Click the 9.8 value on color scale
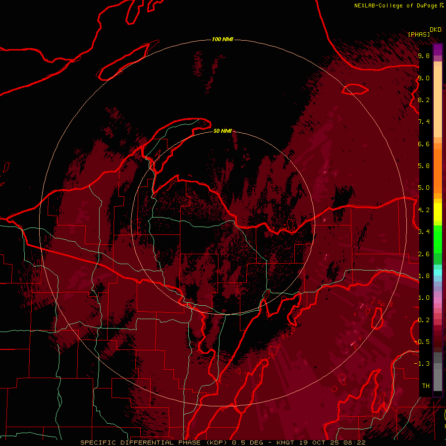 coord(424,56)
